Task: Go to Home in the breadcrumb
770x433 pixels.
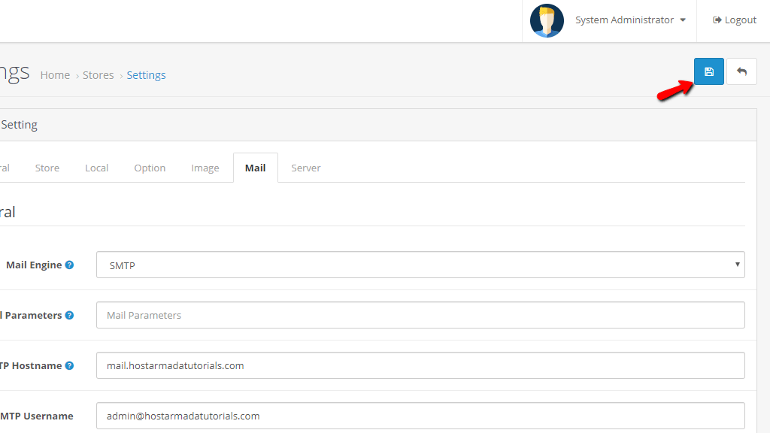Action: click(55, 75)
